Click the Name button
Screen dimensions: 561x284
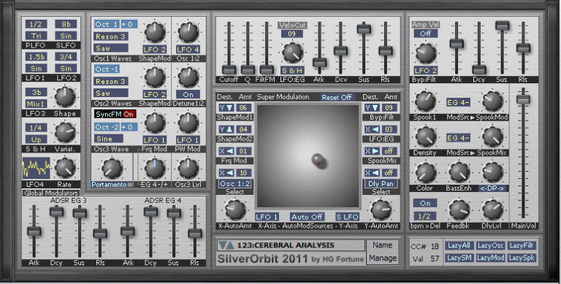(383, 245)
